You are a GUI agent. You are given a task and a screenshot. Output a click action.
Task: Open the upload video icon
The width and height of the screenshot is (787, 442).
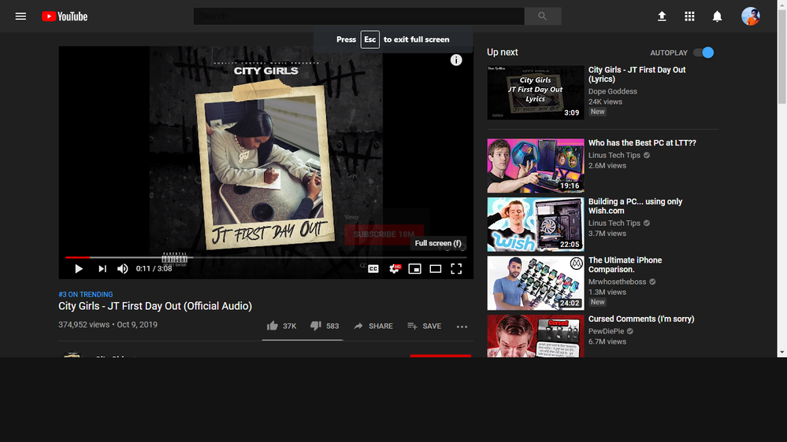click(662, 17)
